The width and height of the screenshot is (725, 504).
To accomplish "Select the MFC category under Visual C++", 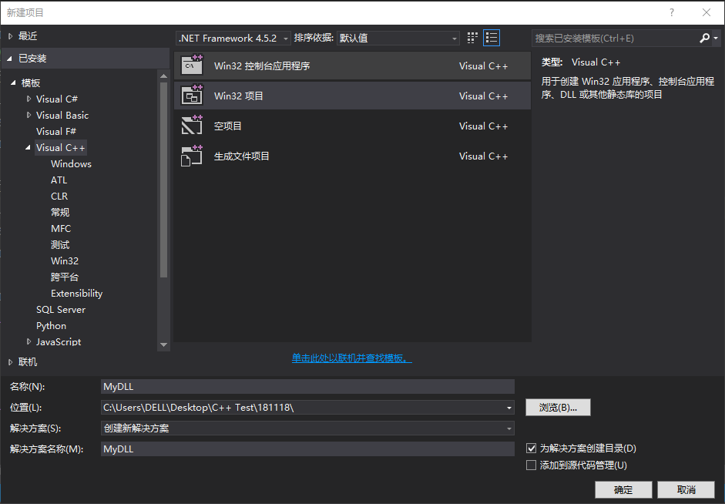I will coord(61,228).
